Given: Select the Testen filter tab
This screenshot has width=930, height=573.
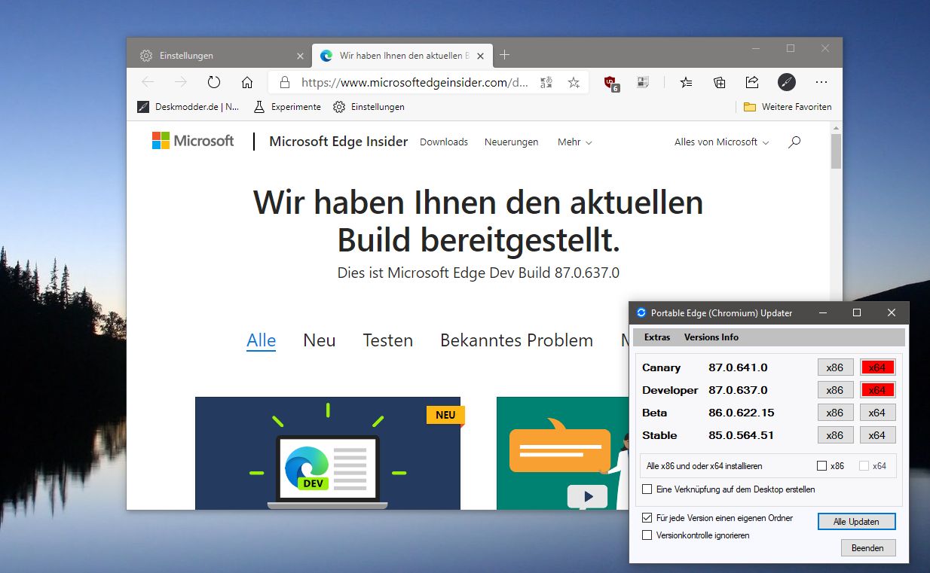Looking at the screenshot, I should tap(387, 340).
